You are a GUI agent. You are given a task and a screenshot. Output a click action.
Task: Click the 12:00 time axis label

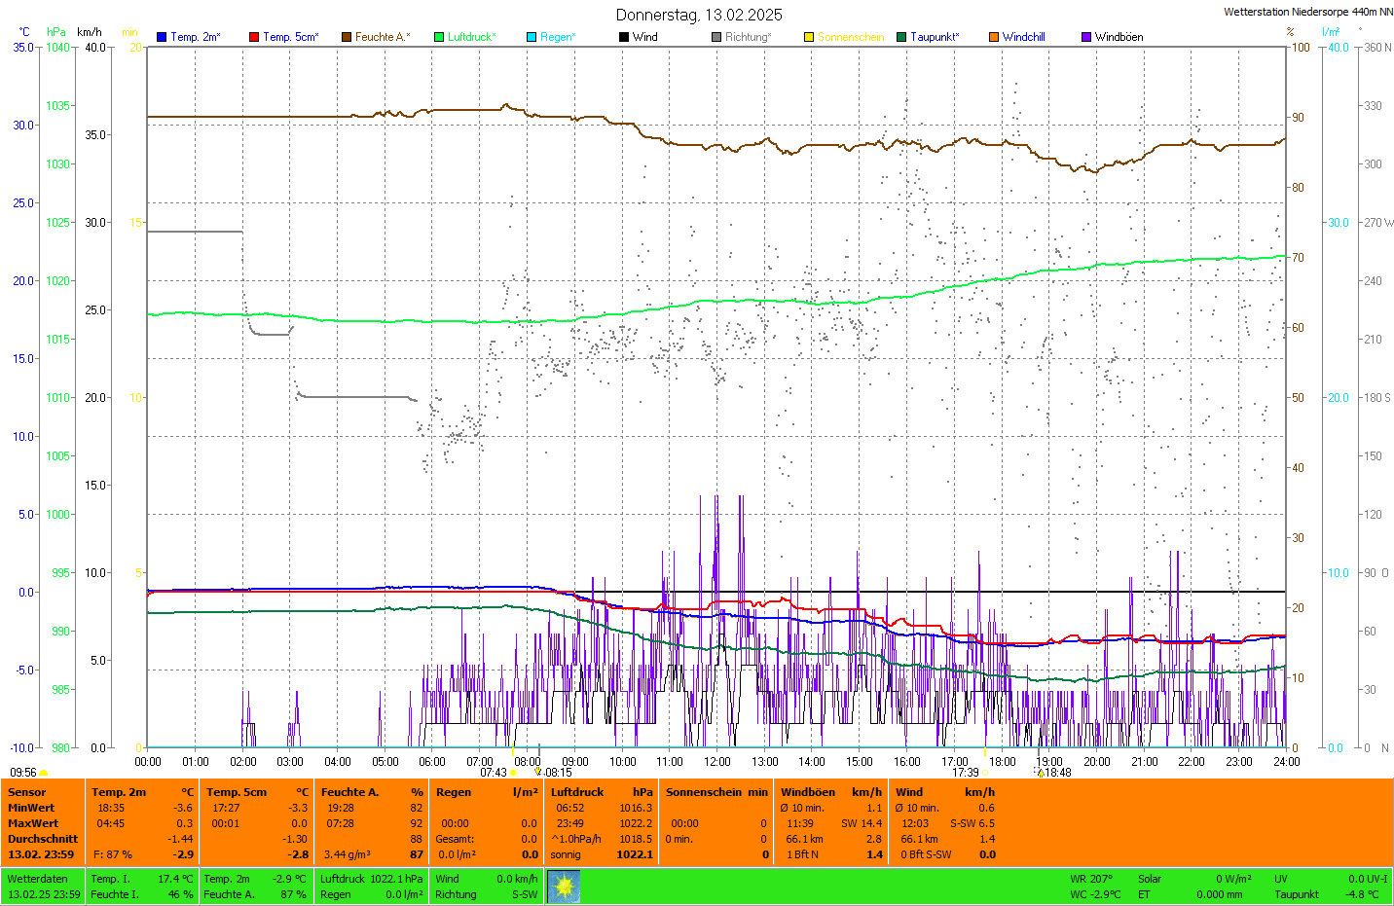click(717, 762)
